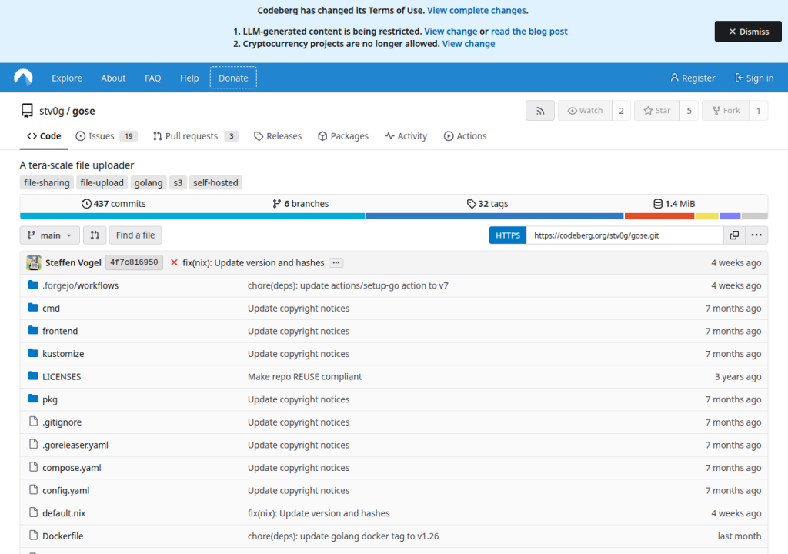Open the main branch dropdown
Screen dimensions: 788x554
click(x=49, y=235)
